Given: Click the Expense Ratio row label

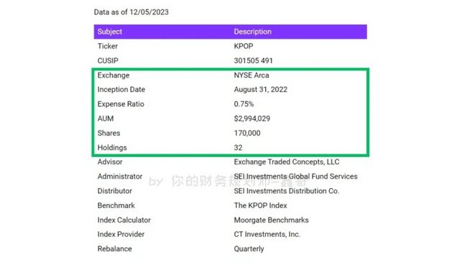Looking at the screenshot, I should coord(121,104).
